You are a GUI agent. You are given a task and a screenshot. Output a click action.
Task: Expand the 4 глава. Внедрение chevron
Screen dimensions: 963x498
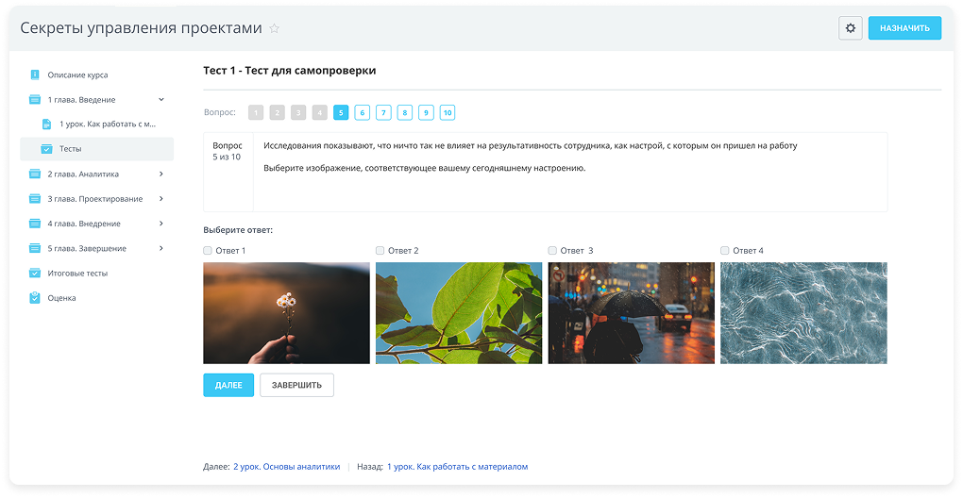[161, 224]
